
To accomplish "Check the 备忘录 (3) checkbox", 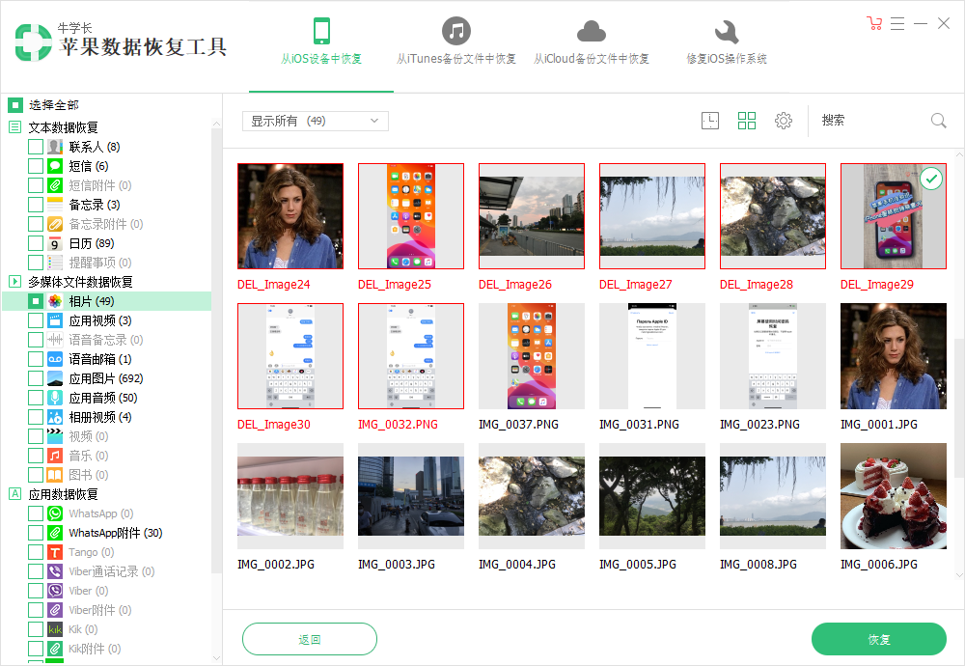I will [36, 205].
